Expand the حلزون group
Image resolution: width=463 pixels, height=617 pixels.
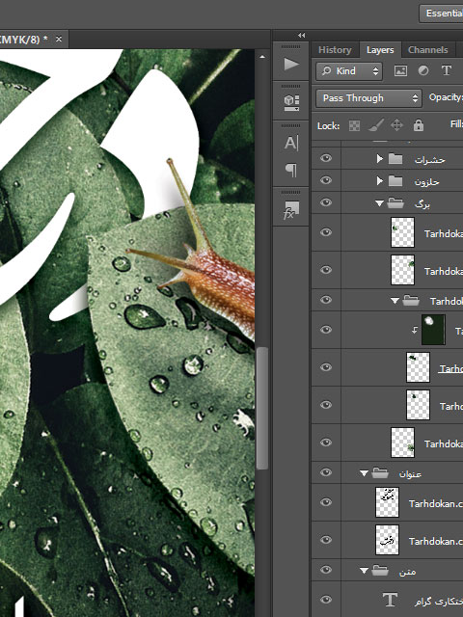[379, 180]
